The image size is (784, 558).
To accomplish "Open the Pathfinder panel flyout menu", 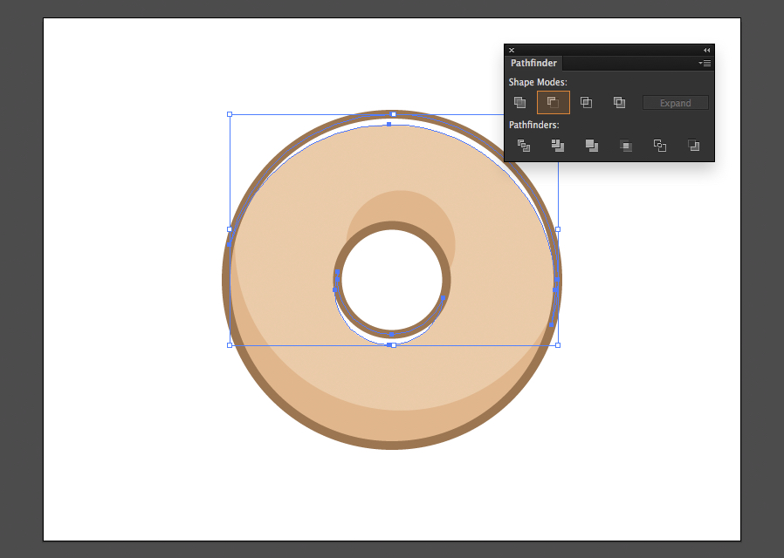I will point(705,64).
